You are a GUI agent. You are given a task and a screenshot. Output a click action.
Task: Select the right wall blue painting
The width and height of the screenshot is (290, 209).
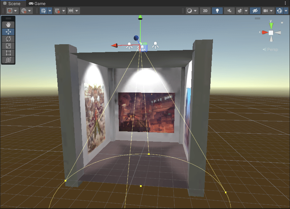point(188,119)
